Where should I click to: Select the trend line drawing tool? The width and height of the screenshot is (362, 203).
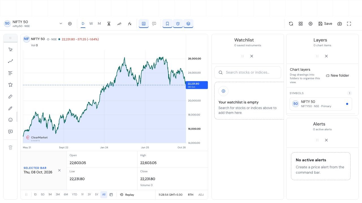10,61
